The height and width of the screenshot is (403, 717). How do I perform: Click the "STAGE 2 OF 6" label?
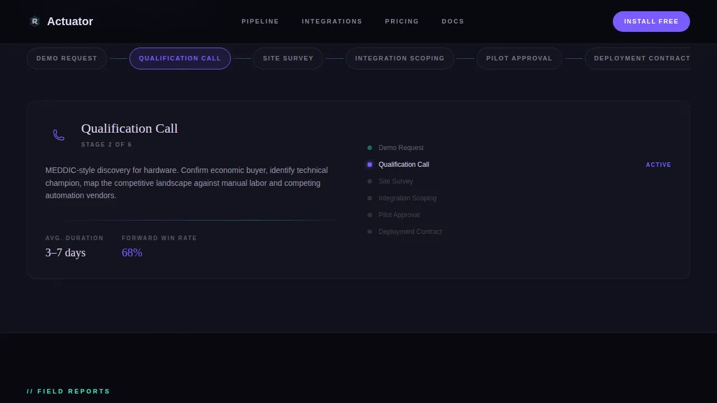(x=106, y=144)
